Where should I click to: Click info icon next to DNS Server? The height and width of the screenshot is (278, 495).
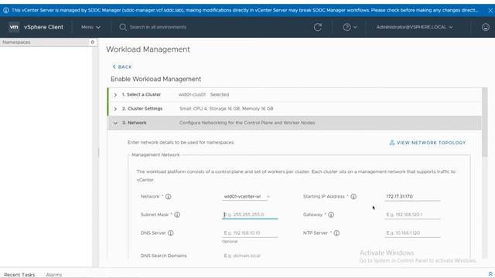170,233
